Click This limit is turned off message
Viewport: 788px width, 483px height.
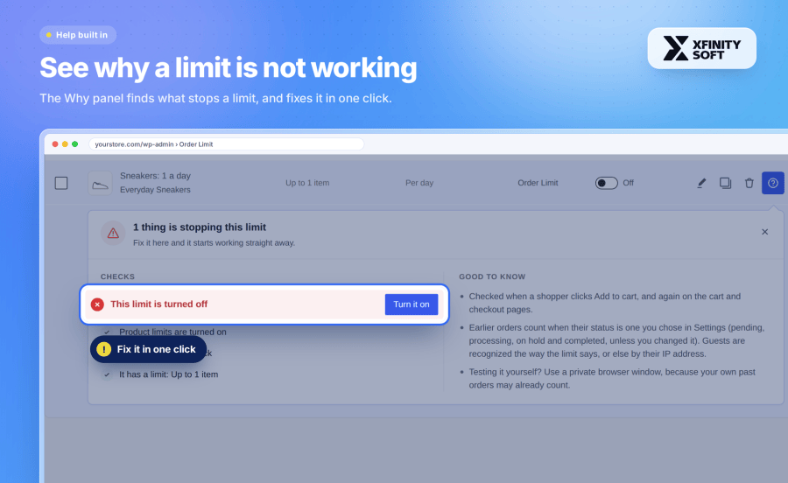tap(158, 304)
